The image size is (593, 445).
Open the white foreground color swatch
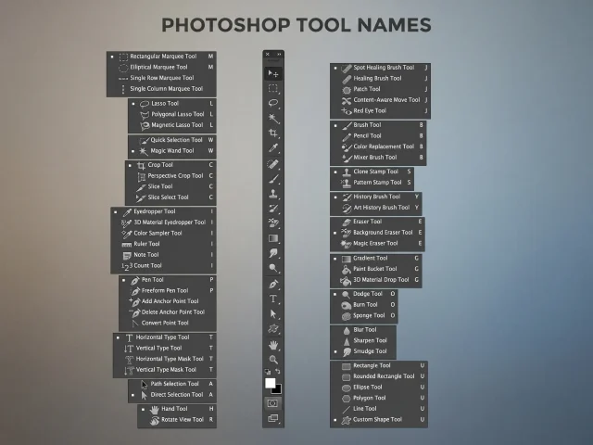click(270, 383)
